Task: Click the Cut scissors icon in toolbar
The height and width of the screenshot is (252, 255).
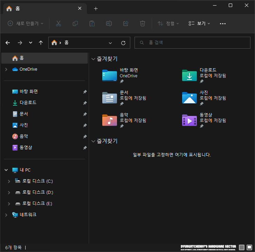Action: tap(58, 23)
